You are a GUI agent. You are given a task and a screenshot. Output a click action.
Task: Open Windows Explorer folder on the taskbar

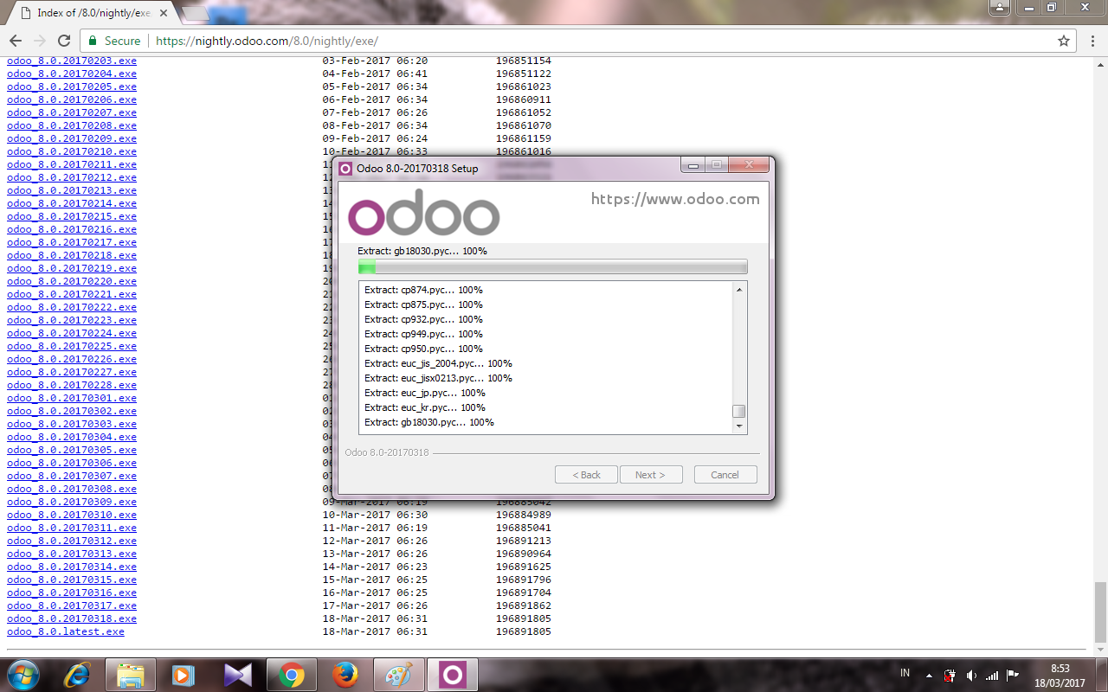click(x=131, y=675)
